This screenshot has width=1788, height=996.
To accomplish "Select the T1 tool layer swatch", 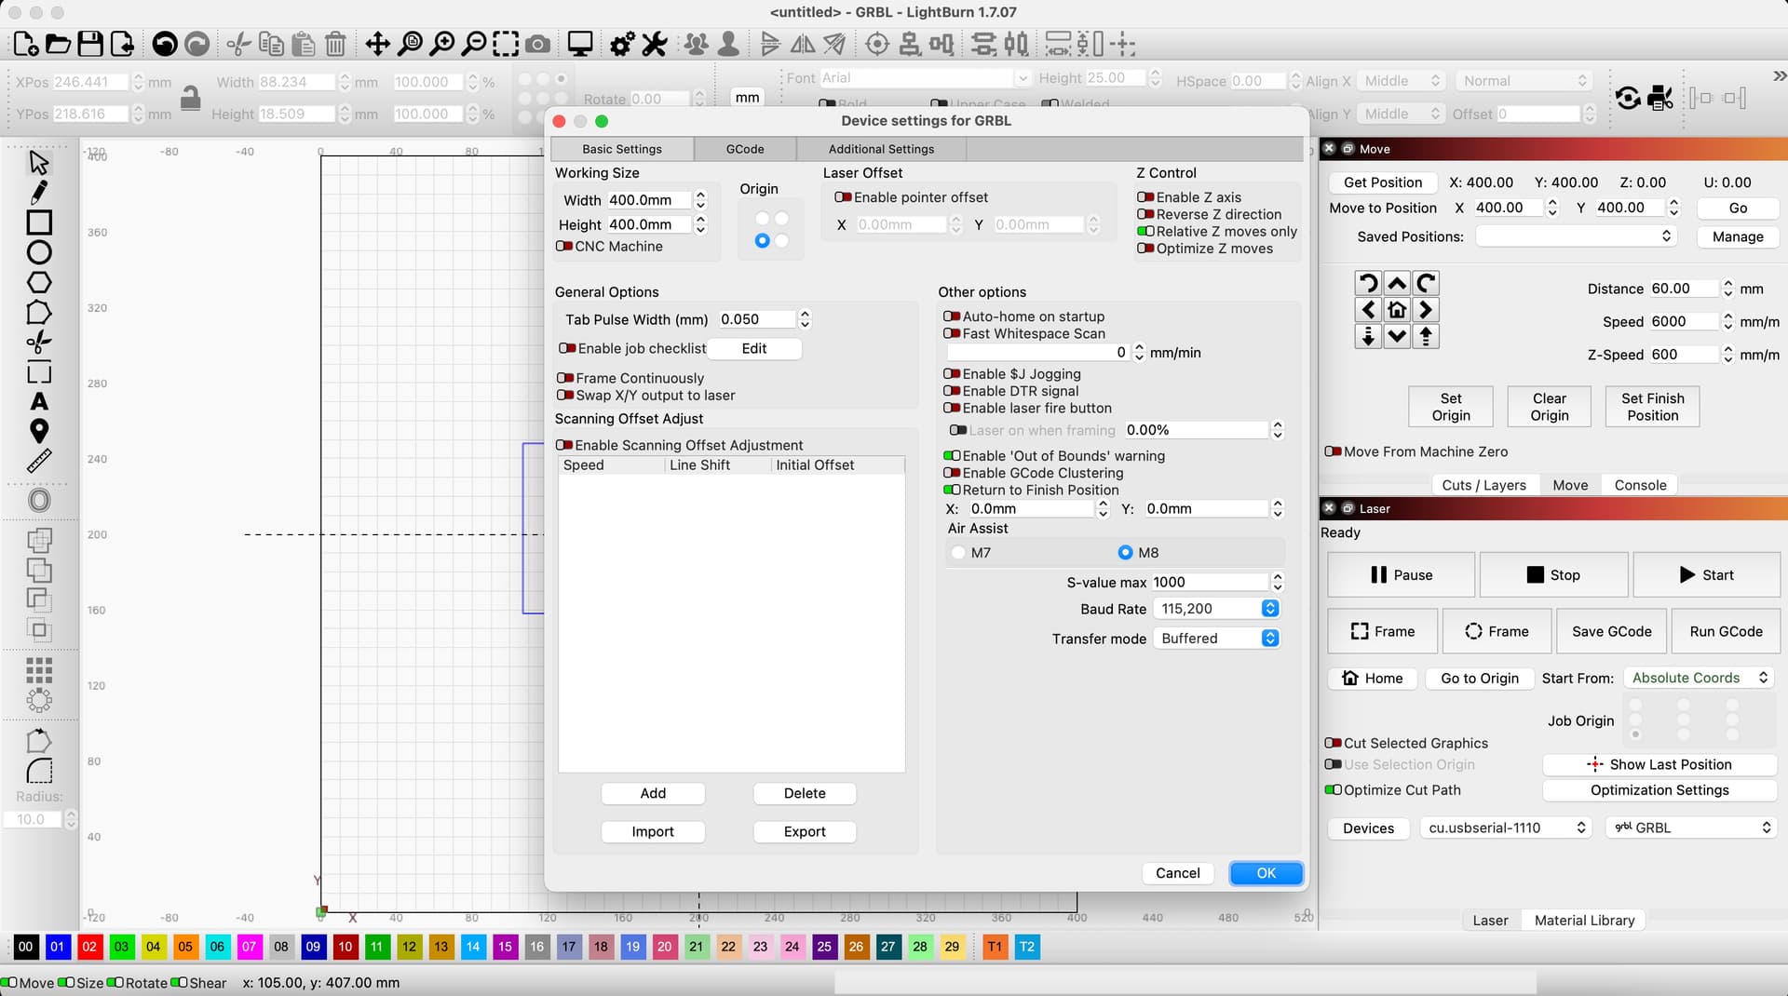I will [x=995, y=947].
